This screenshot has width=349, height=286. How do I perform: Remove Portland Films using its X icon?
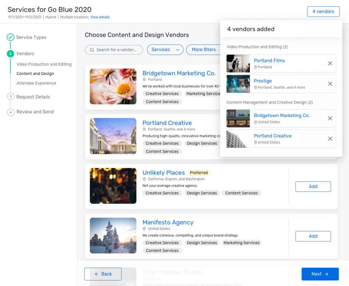330,63
